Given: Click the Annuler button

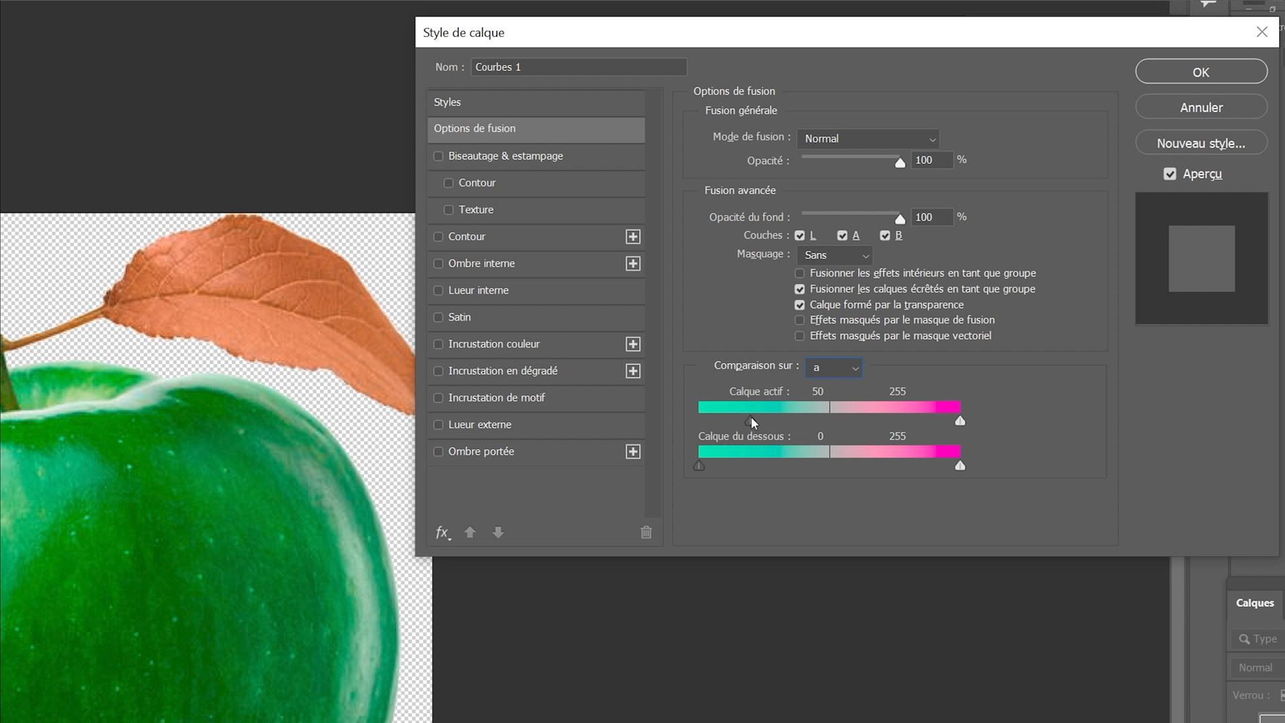Looking at the screenshot, I should (x=1201, y=107).
